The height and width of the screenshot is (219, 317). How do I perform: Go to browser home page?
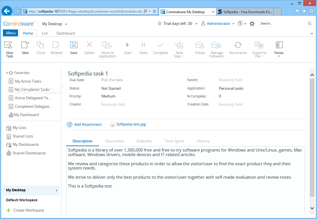coord(297,11)
